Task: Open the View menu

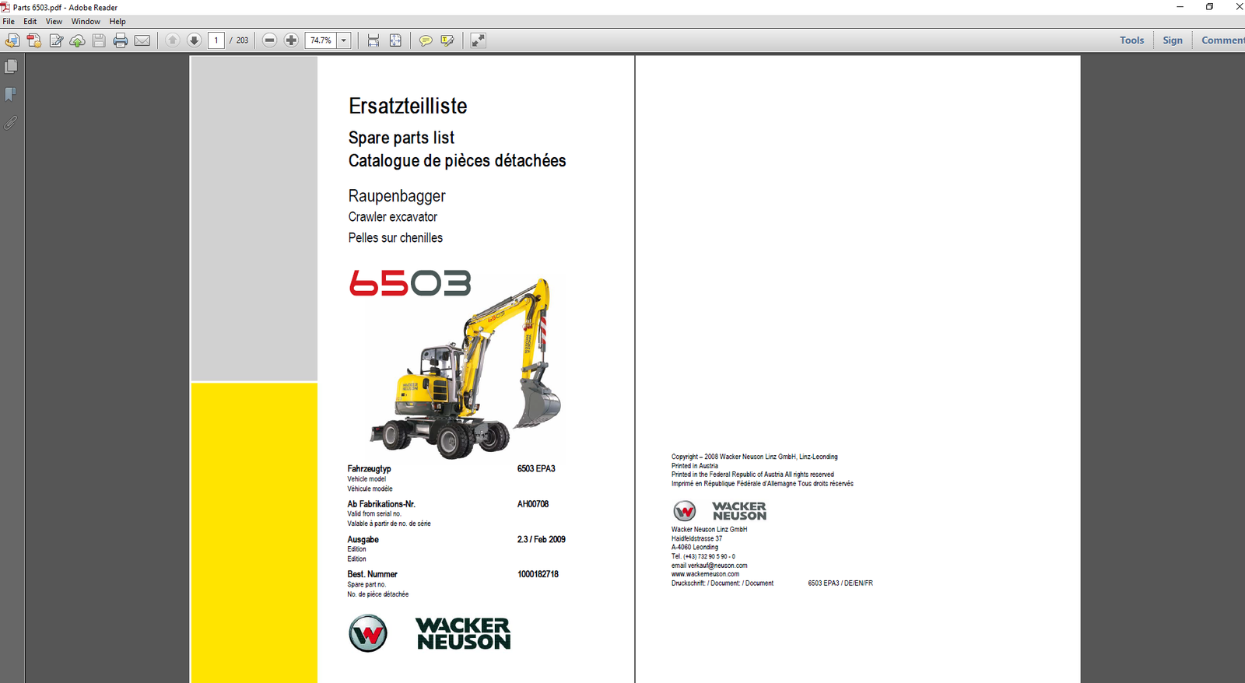Action: tap(54, 22)
